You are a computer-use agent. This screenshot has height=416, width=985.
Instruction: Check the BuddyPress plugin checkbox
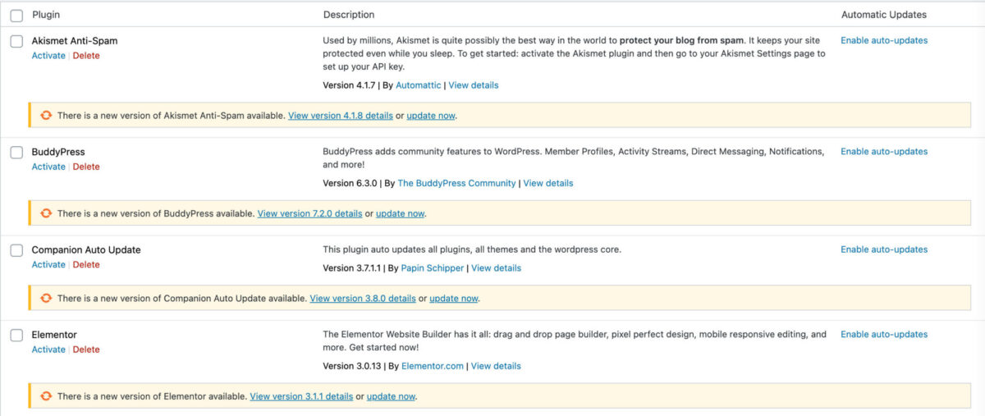pyautogui.click(x=16, y=153)
